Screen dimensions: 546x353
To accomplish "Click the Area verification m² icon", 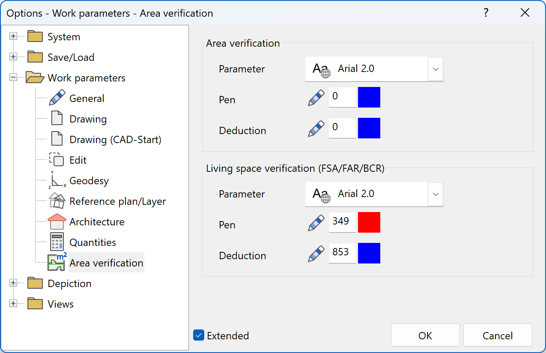I will click(56, 262).
